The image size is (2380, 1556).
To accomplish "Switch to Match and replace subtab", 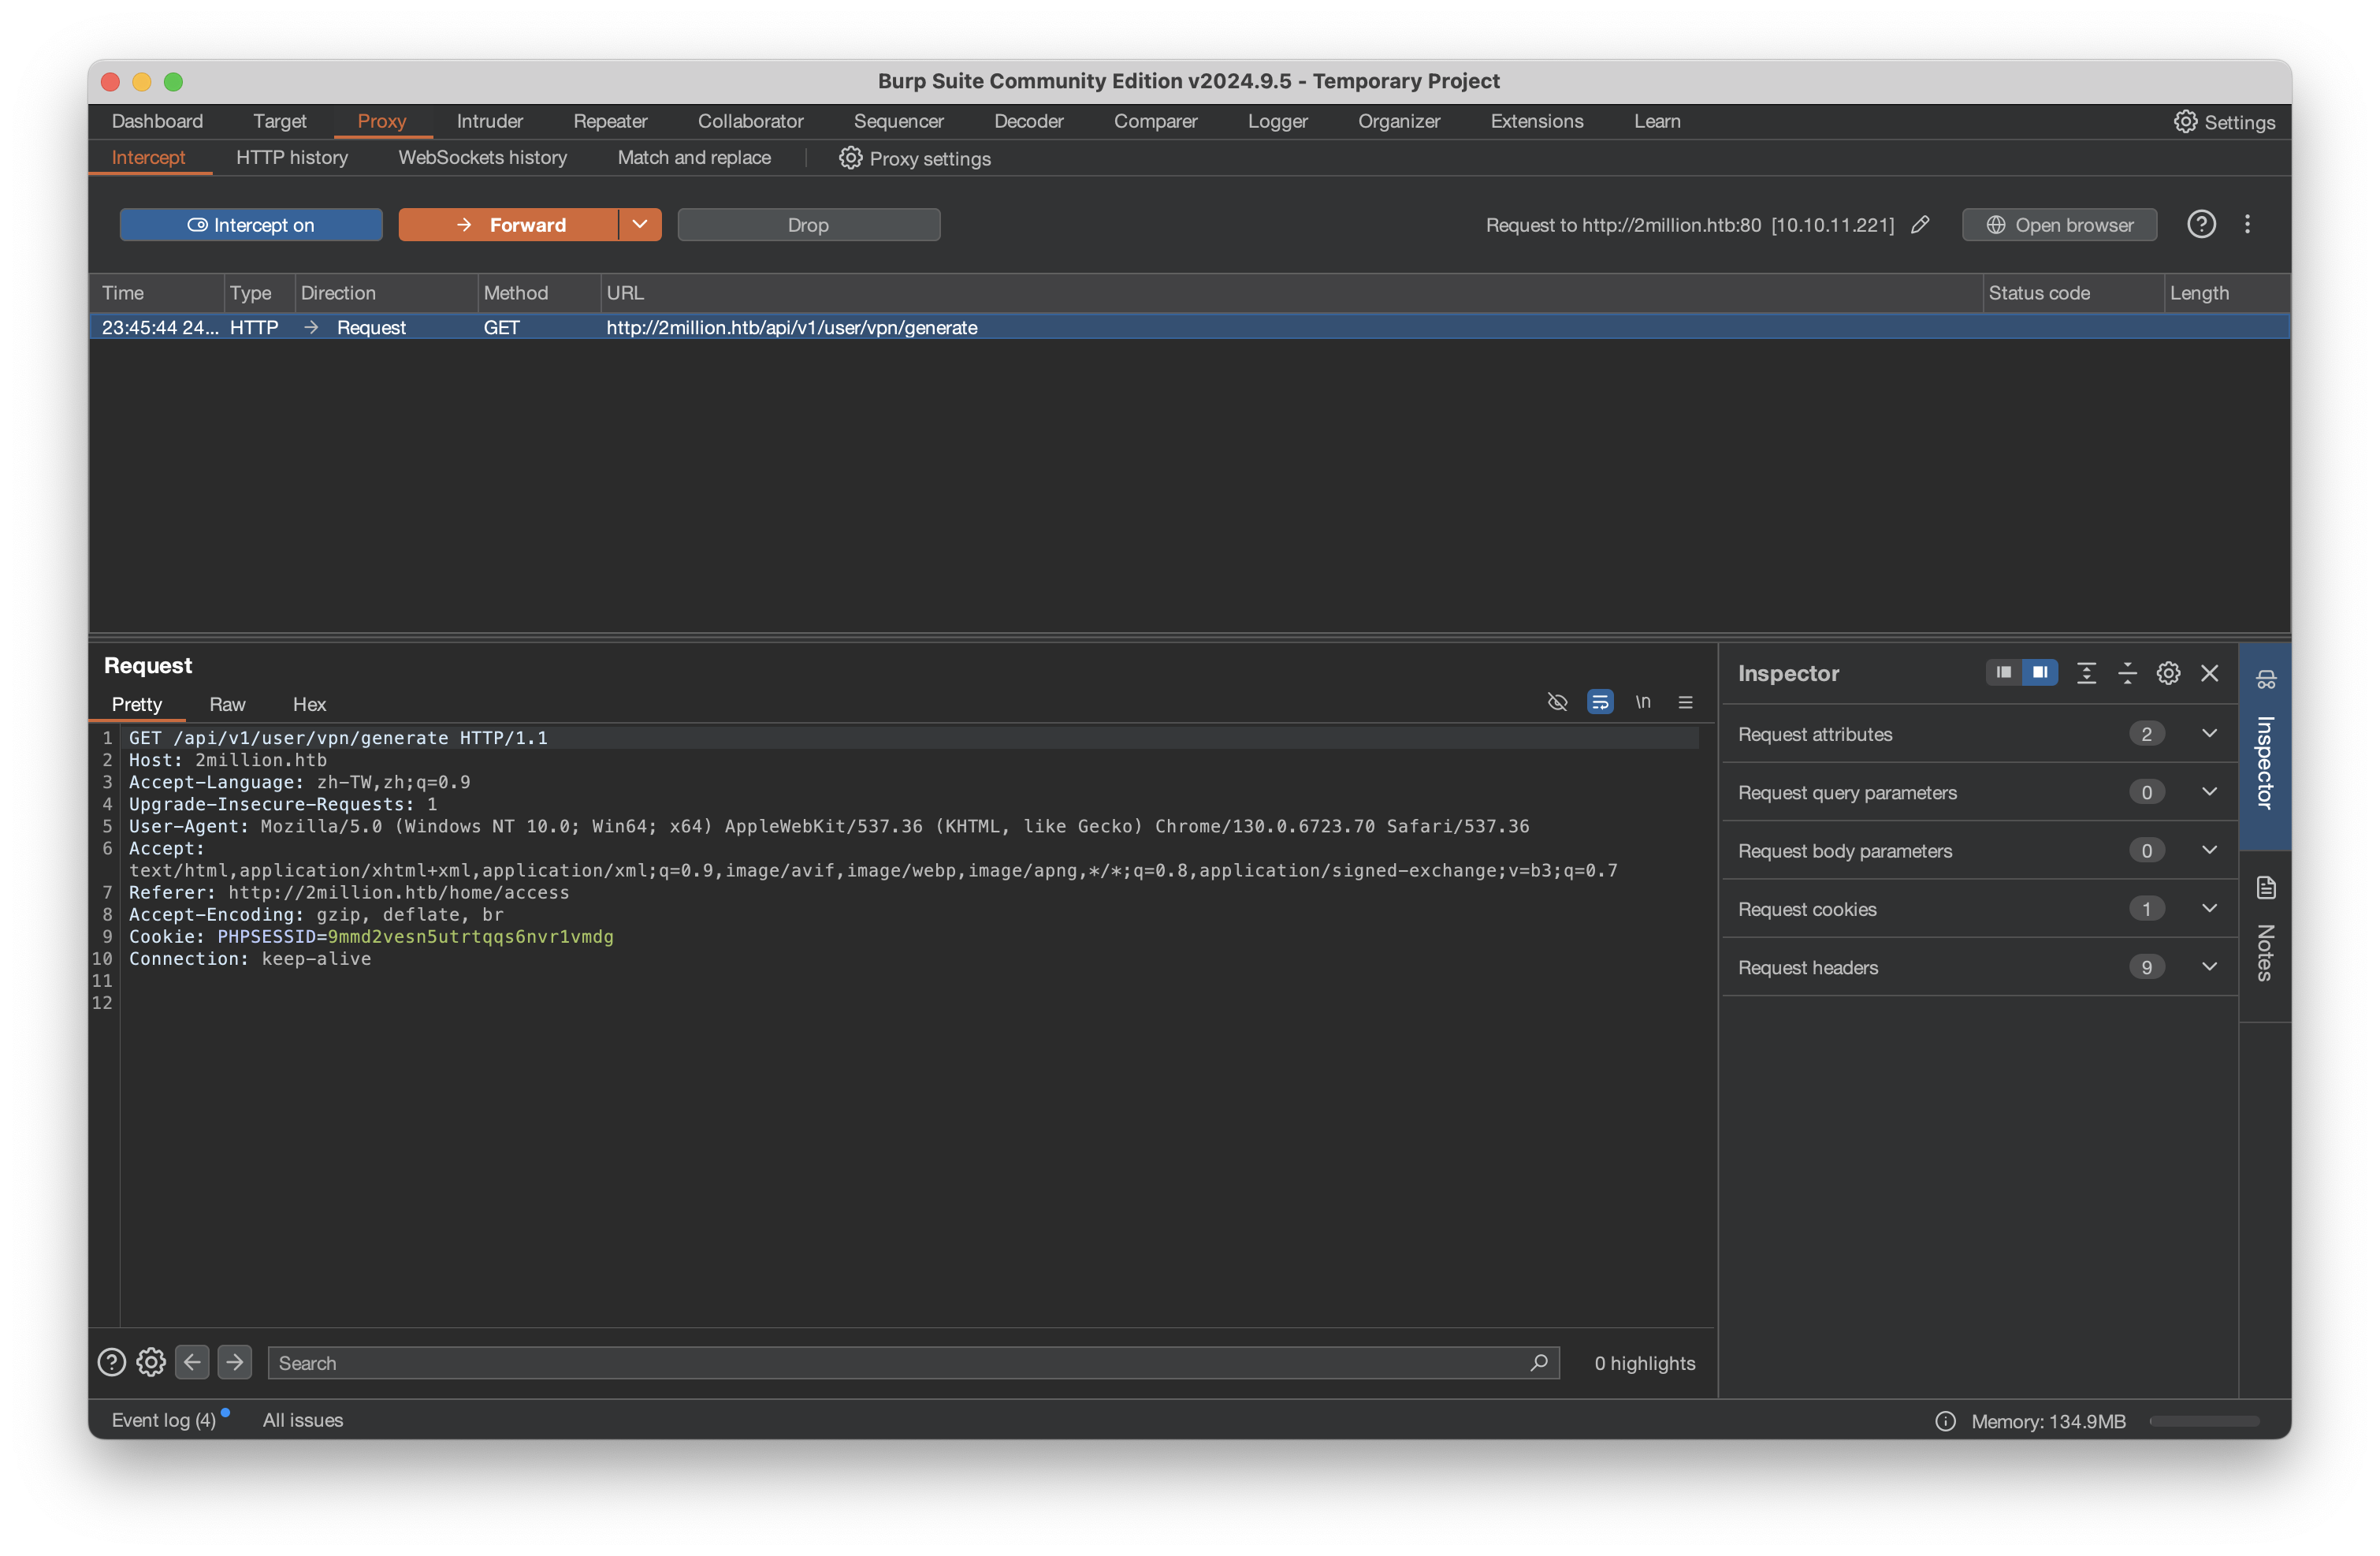I will click(694, 157).
